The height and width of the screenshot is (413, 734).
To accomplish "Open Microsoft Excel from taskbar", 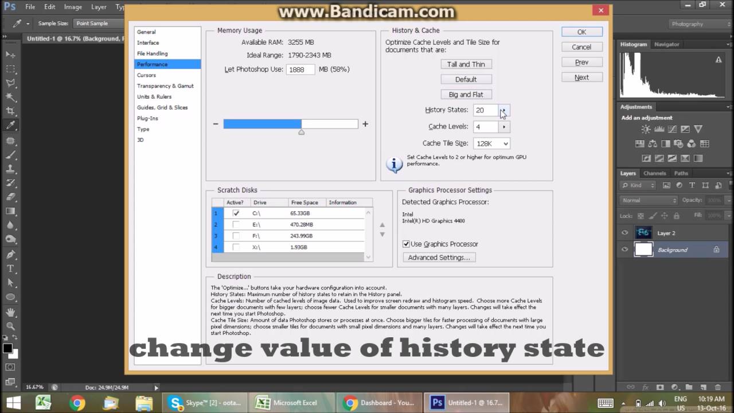I will 291,403.
